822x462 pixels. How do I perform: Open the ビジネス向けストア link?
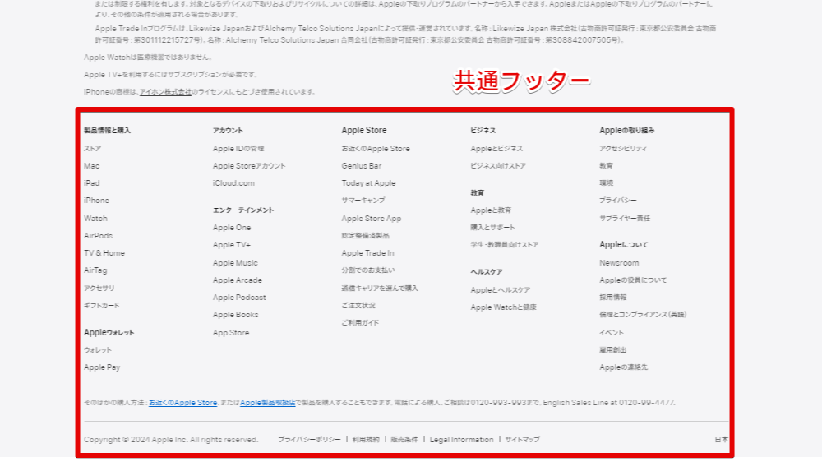pos(498,166)
